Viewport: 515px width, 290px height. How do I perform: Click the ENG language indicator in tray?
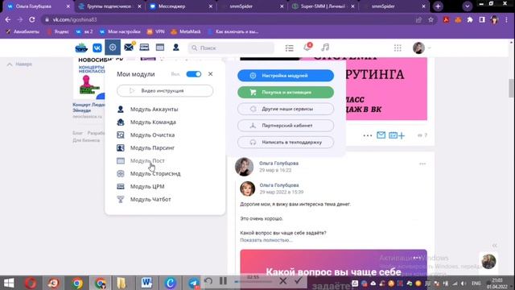(476, 283)
